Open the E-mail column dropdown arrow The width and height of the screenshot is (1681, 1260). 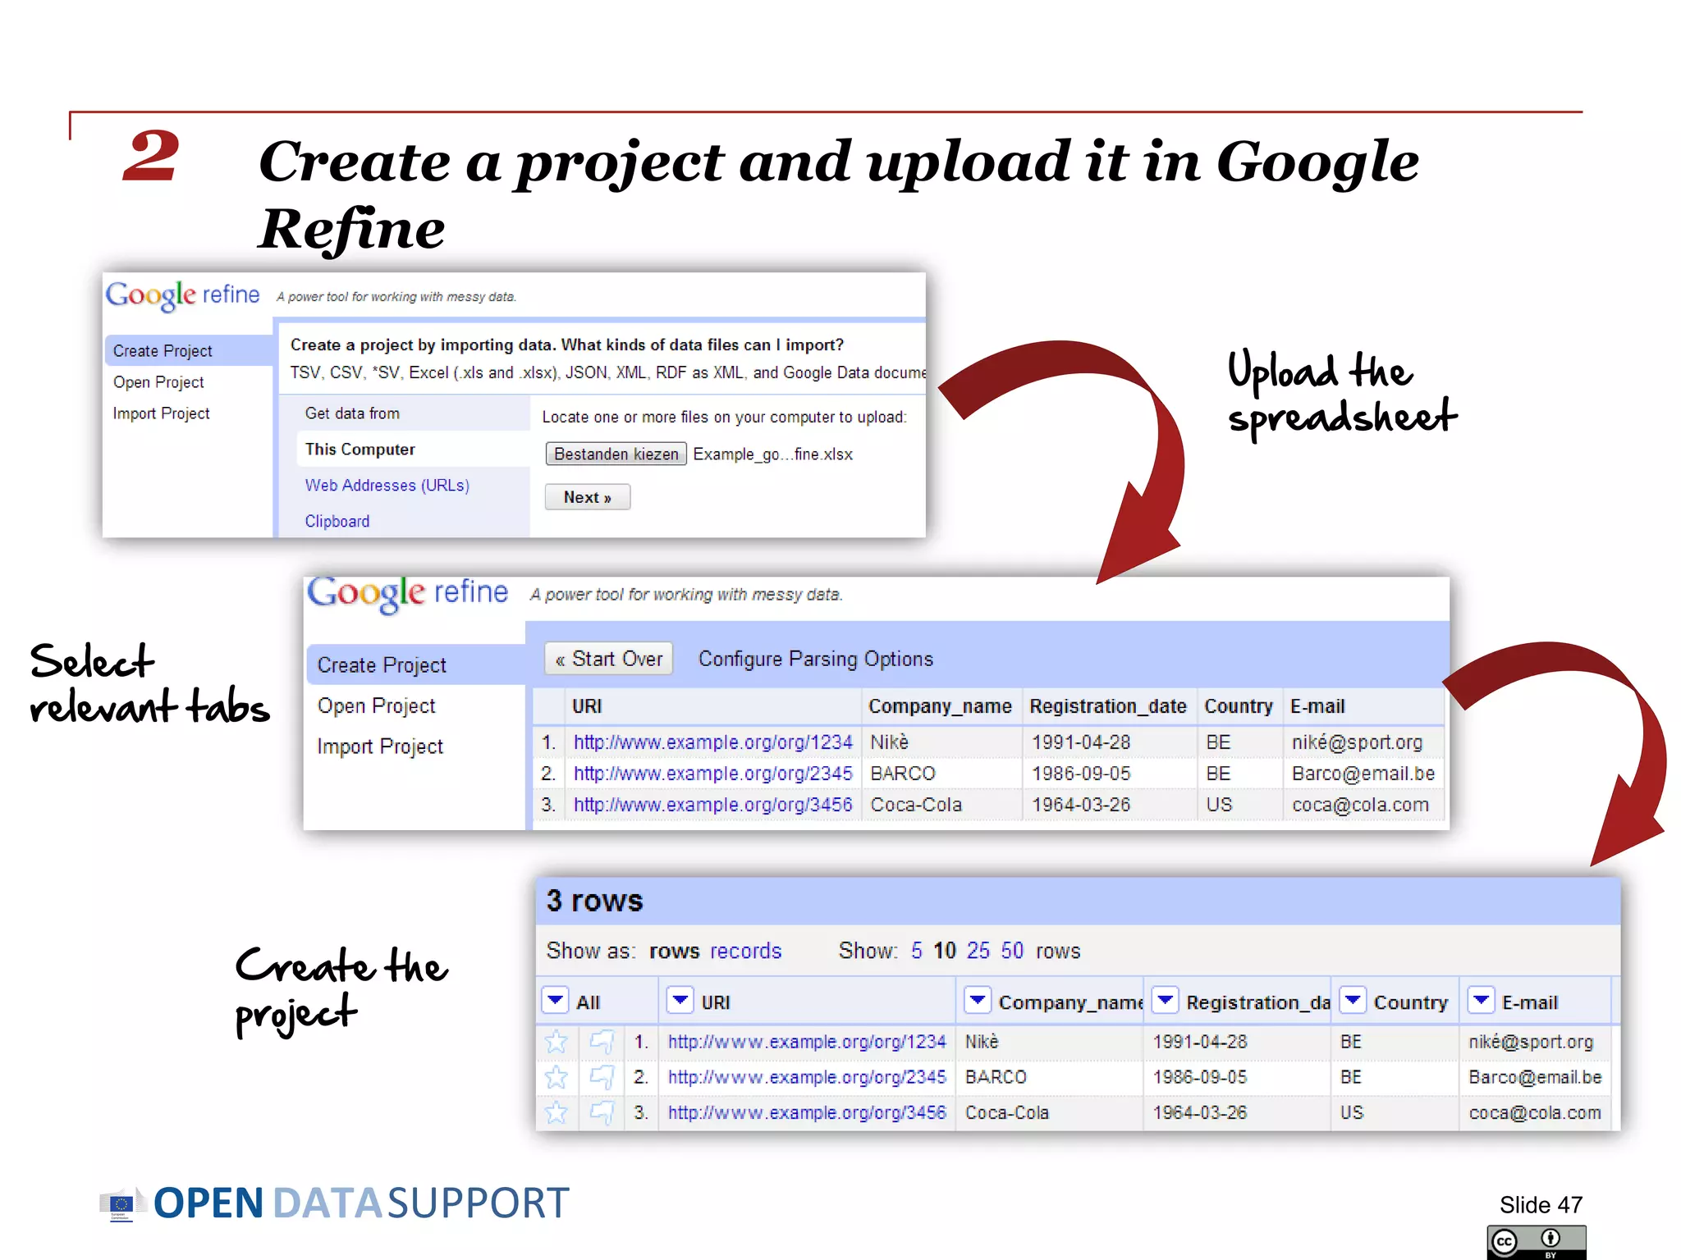pyautogui.click(x=1481, y=1001)
